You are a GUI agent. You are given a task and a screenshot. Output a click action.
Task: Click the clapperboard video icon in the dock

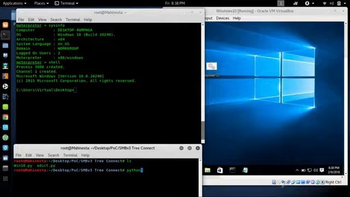pyautogui.click(x=5, y=168)
